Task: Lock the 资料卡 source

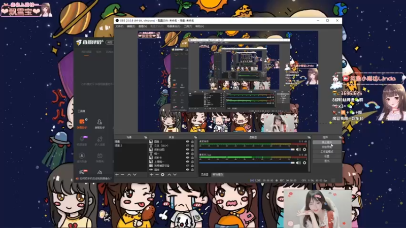Action: point(192,158)
